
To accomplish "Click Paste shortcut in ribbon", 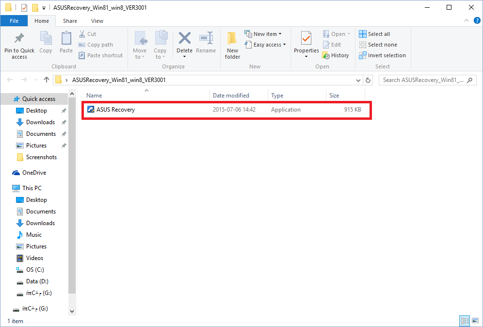I will click(x=101, y=55).
